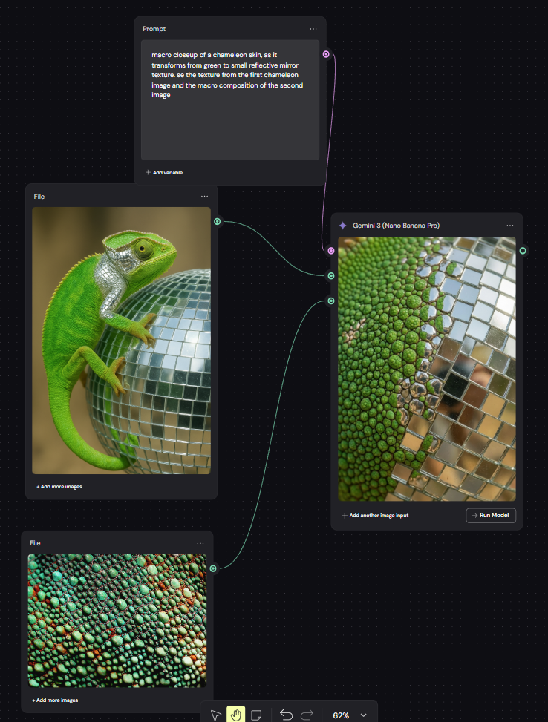Redo the last undone action

tap(307, 715)
